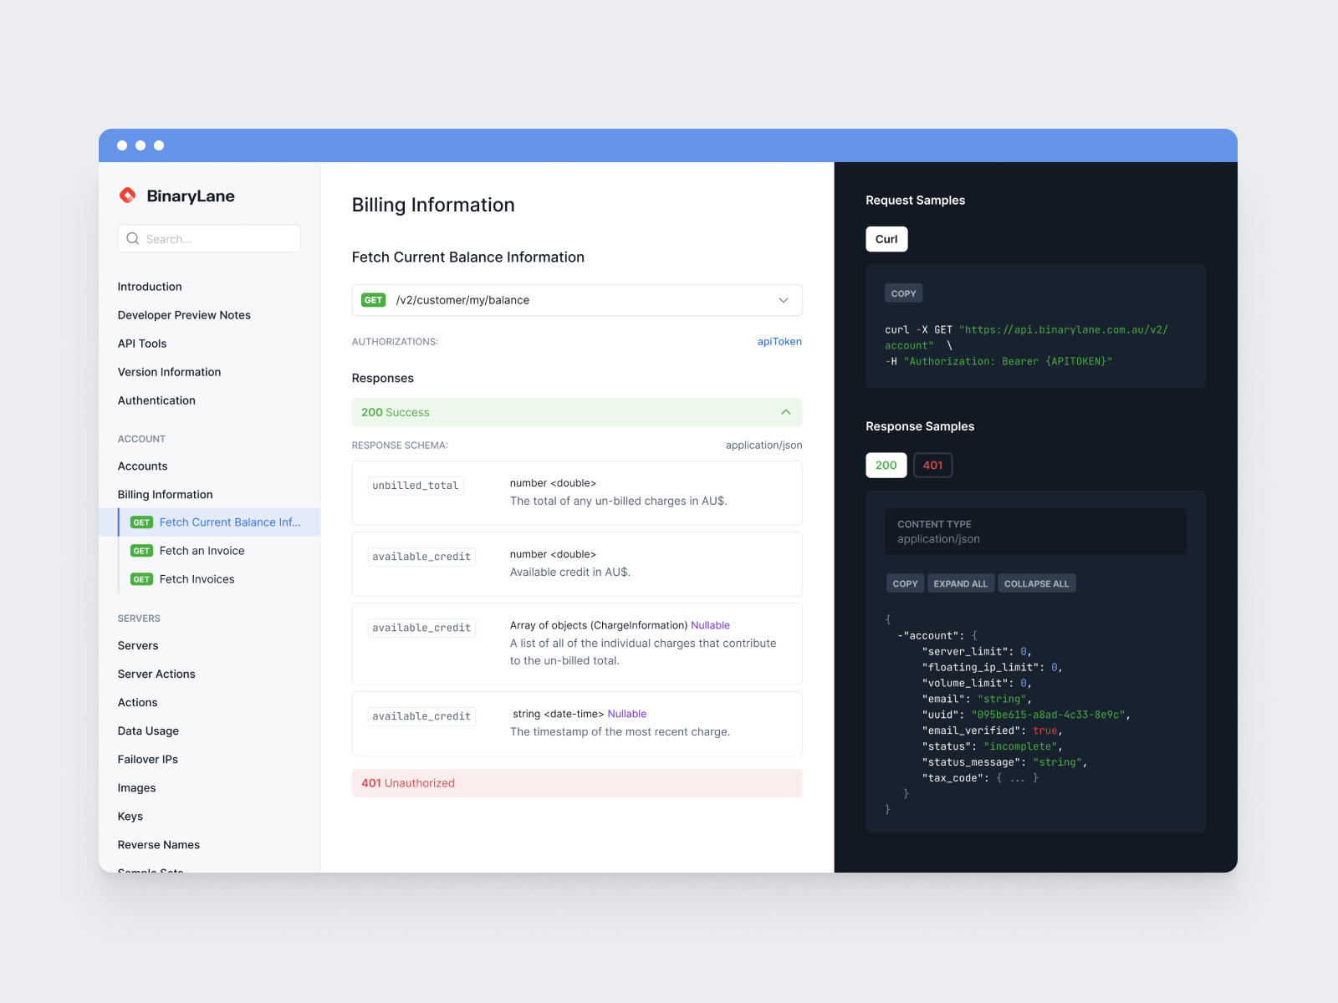Open the Keys section
Viewport: 1338px width, 1003px height.
coord(130,817)
